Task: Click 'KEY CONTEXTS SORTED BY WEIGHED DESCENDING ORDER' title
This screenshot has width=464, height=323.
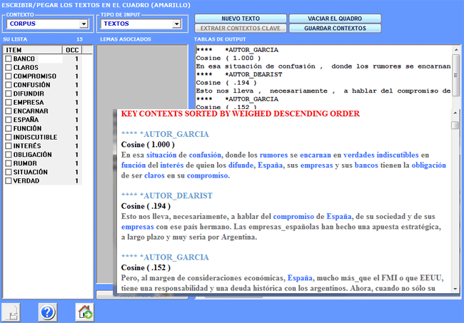Action: click(x=241, y=114)
